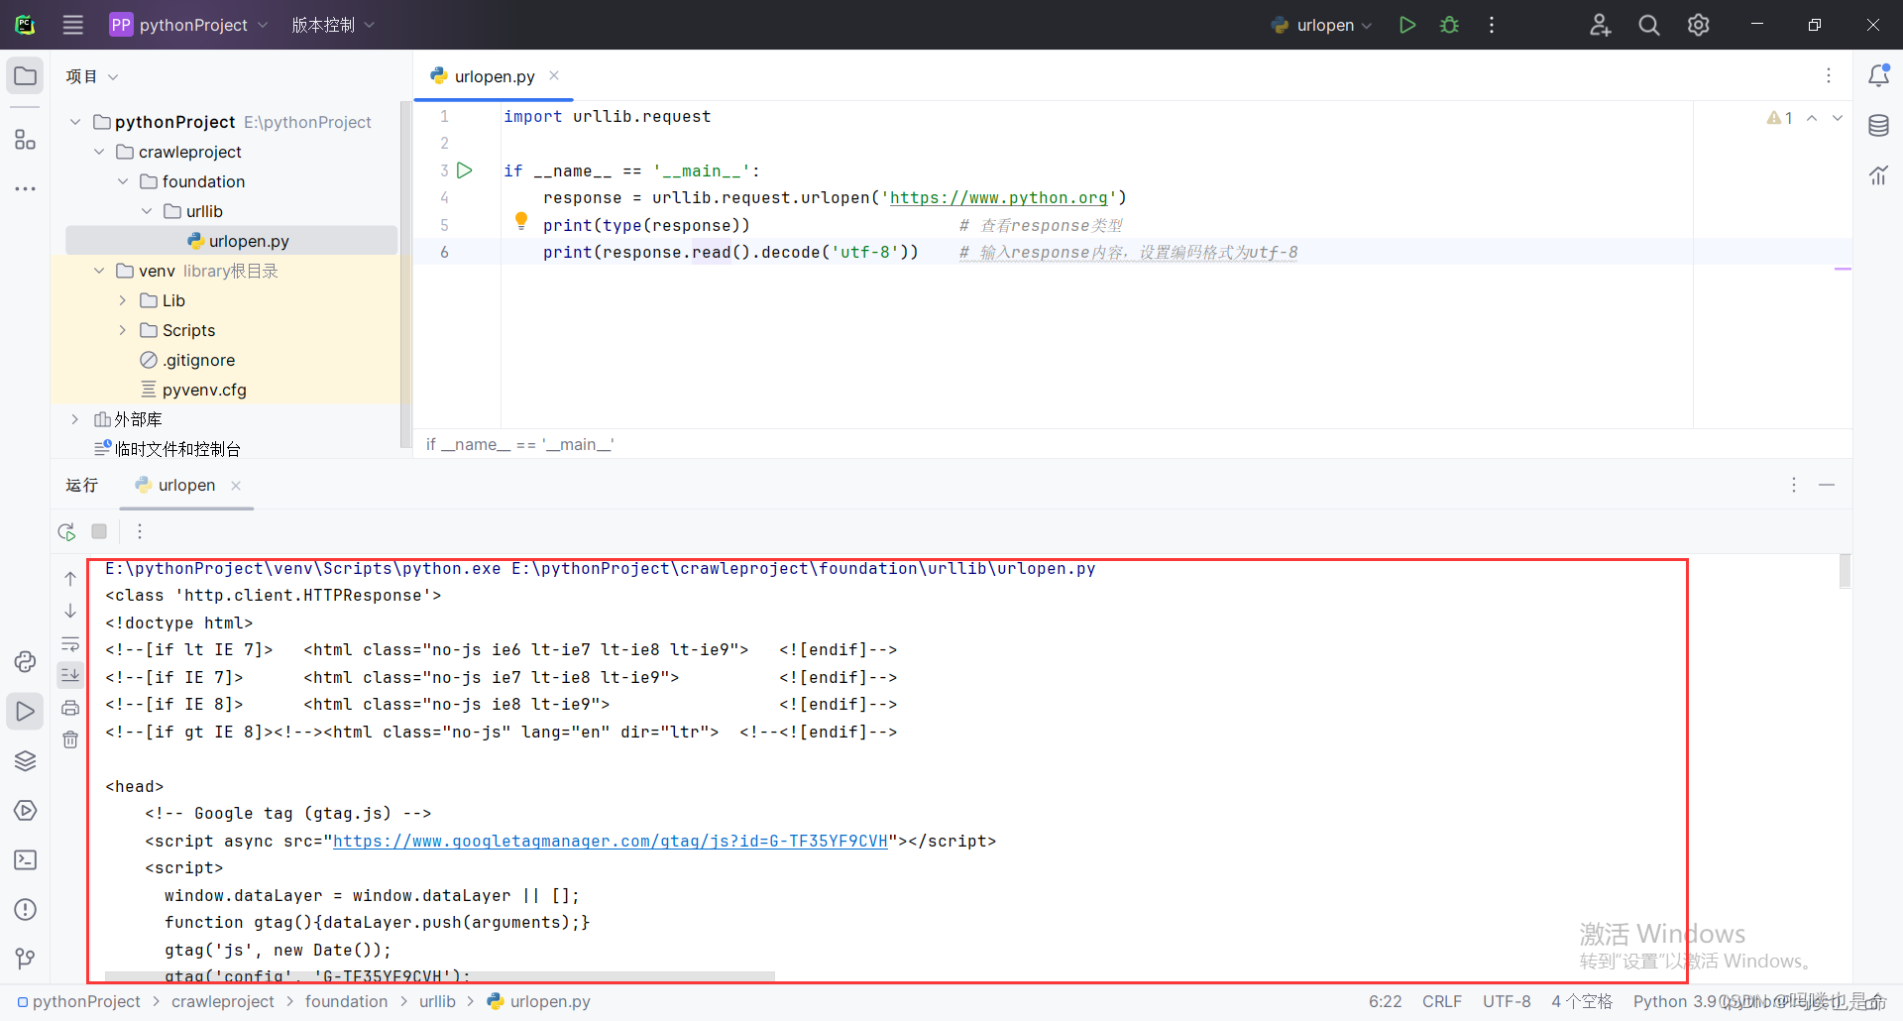The height and width of the screenshot is (1021, 1903).
Task: Go to next highlighted problem arrow
Action: click(x=1838, y=118)
